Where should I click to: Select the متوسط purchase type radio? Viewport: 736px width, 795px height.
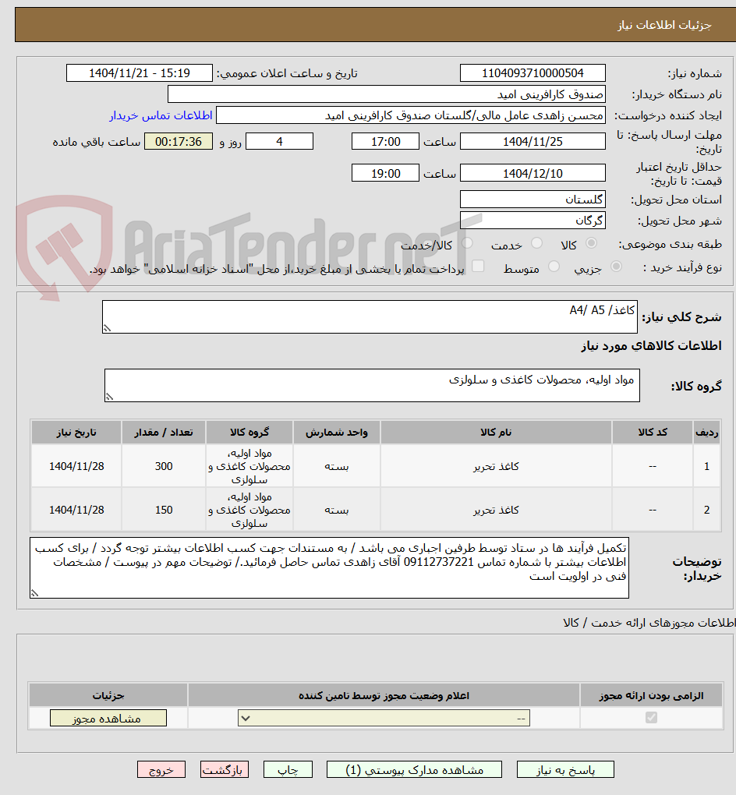[x=554, y=267]
